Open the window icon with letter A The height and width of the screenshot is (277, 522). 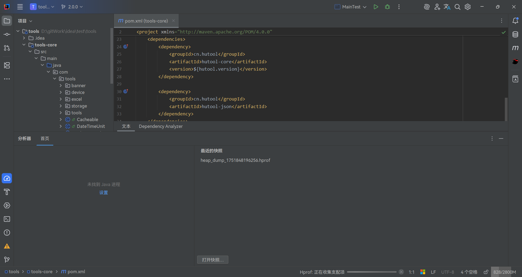coord(515,79)
